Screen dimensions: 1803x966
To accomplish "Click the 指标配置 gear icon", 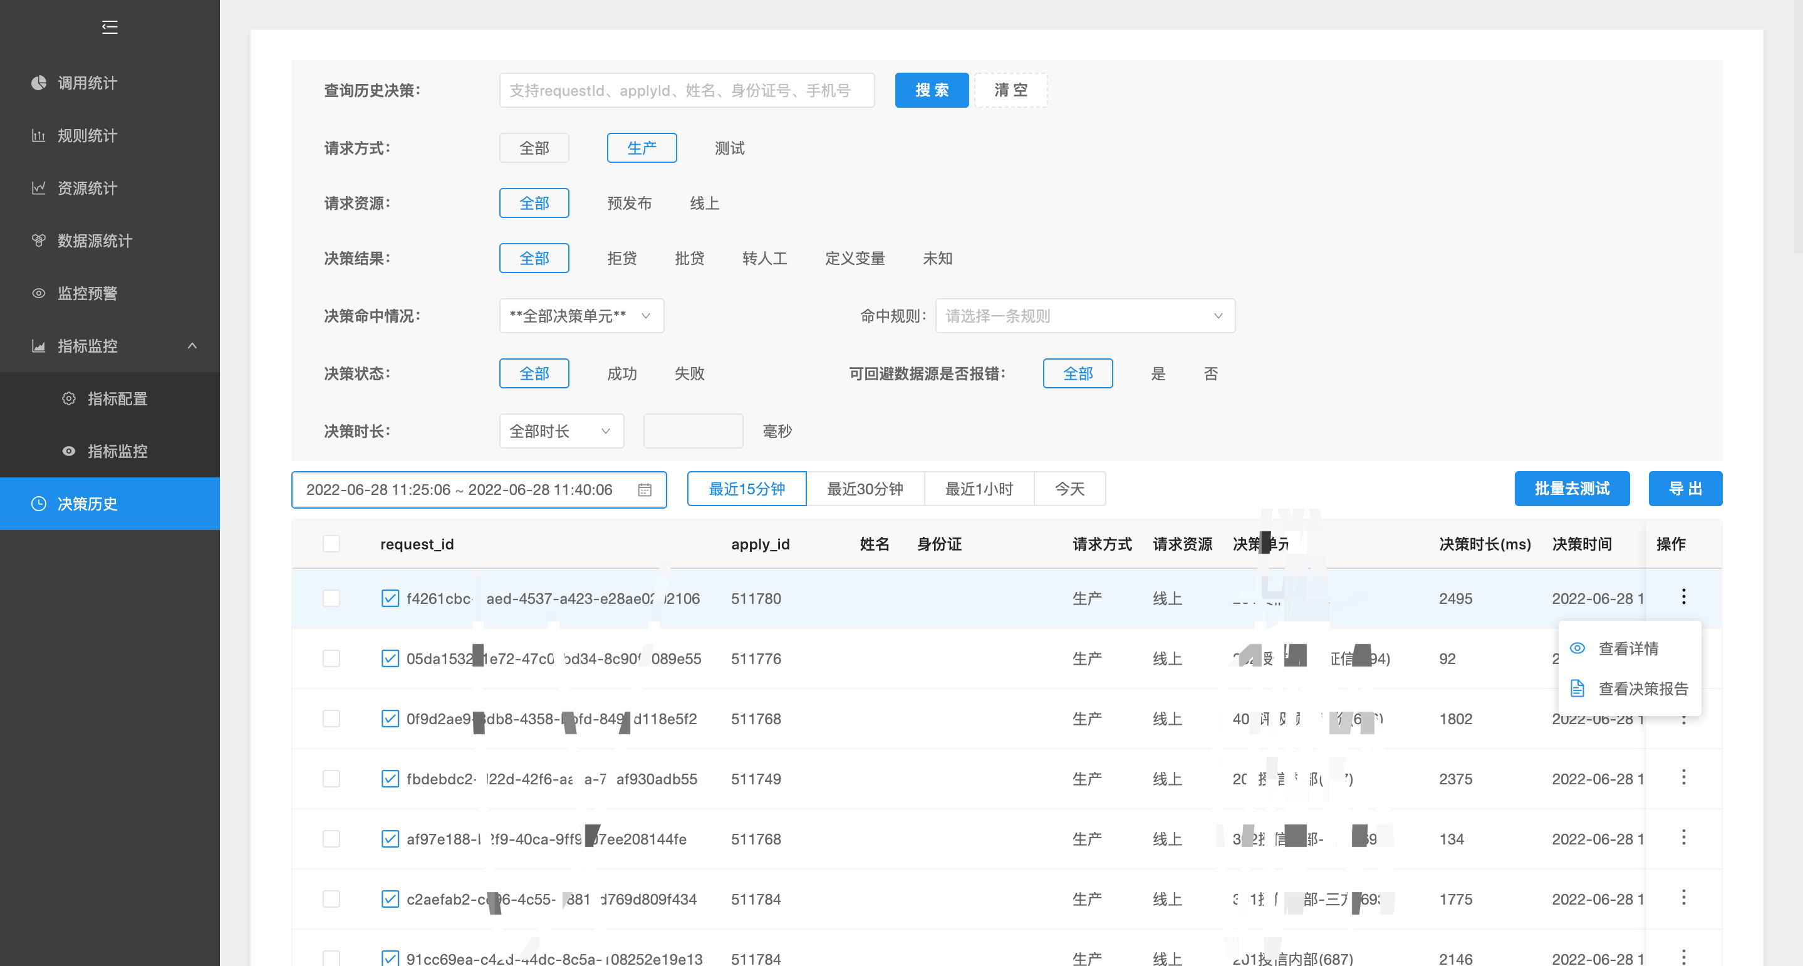I will [68, 398].
